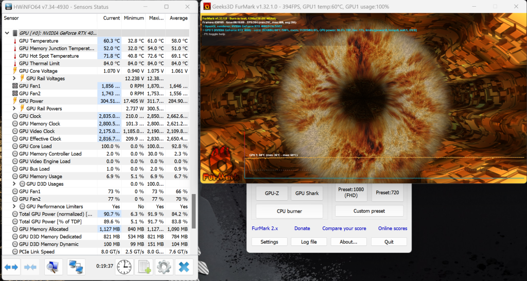Screen dimensions: 527x281
Task: Expand the GPU D3D Usages row
Action: click(14, 184)
